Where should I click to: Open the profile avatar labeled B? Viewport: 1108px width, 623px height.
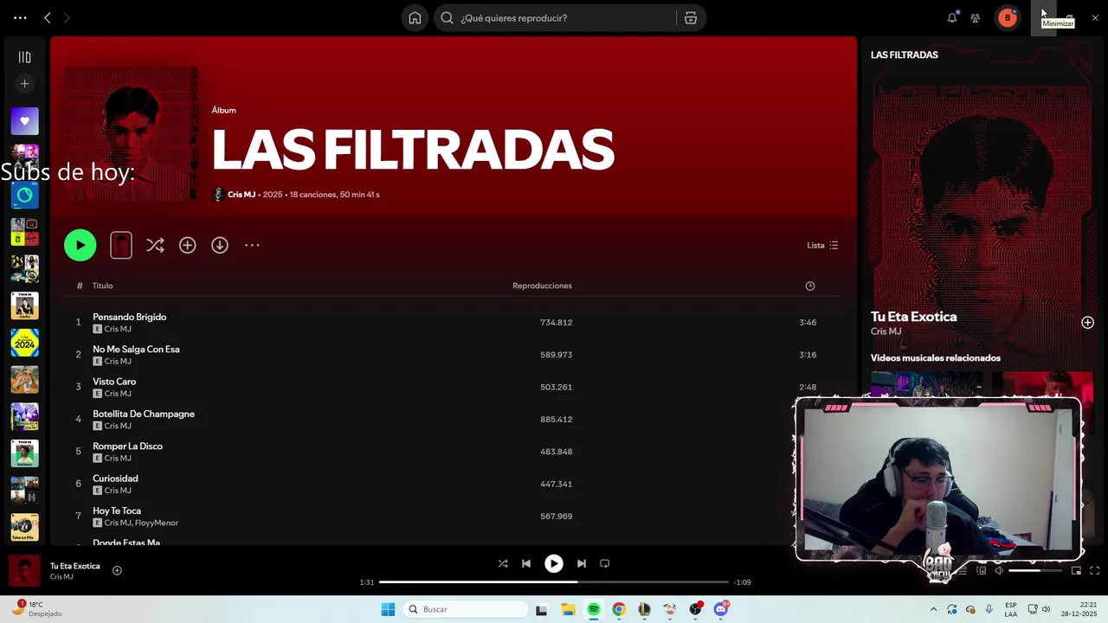1008,18
